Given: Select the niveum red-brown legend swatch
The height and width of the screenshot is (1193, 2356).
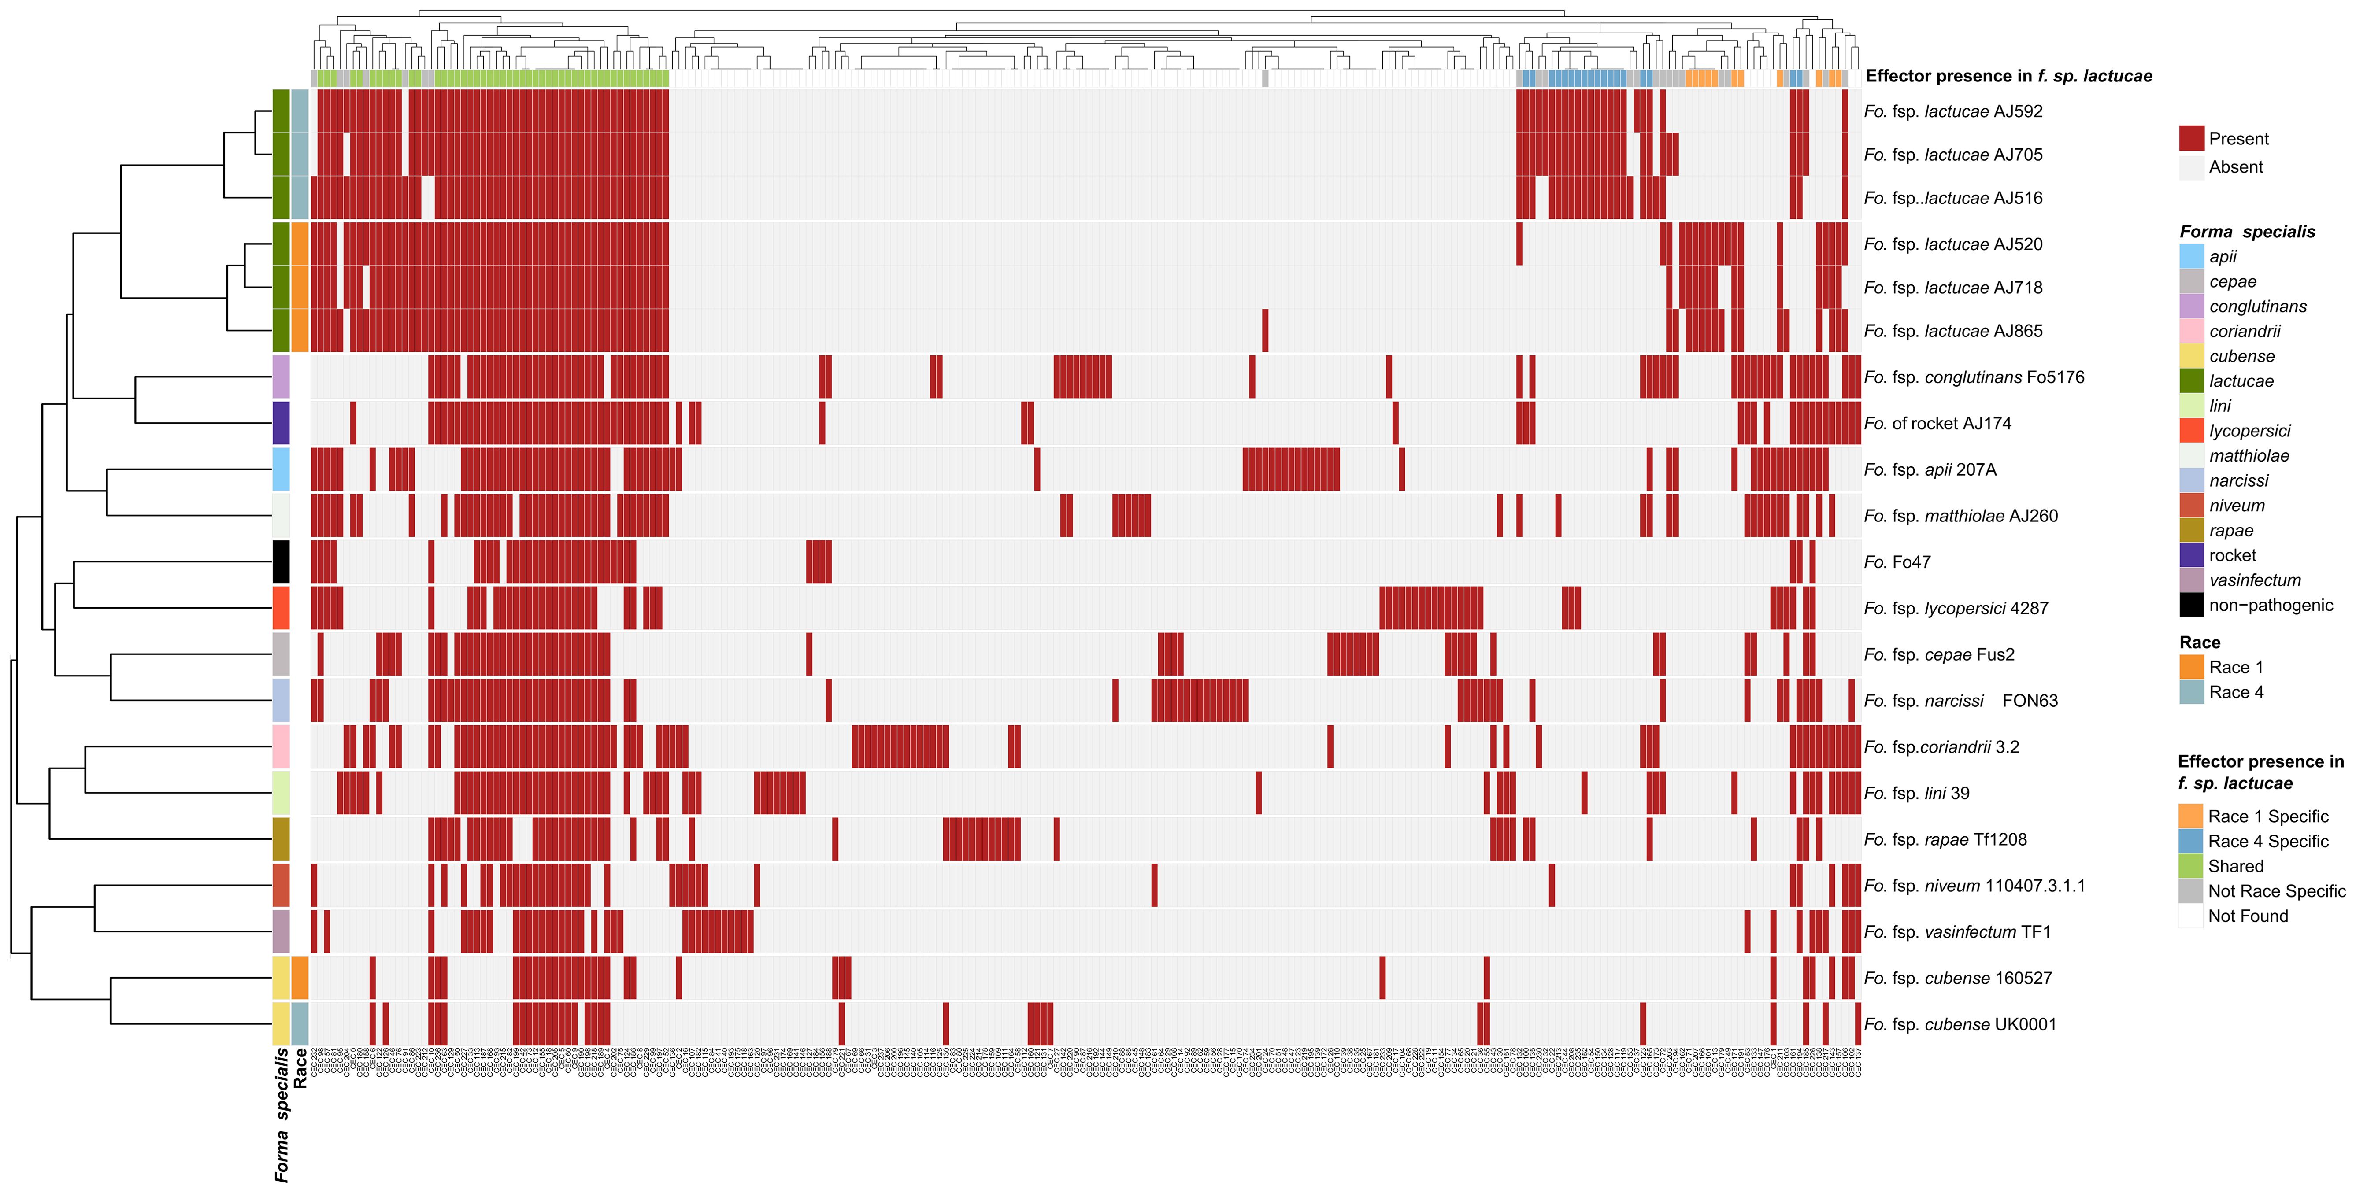Looking at the screenshot, I should (2191, 506).
